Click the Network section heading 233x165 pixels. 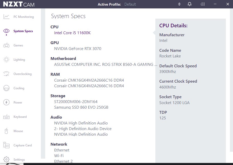click(x=59, y=144)
